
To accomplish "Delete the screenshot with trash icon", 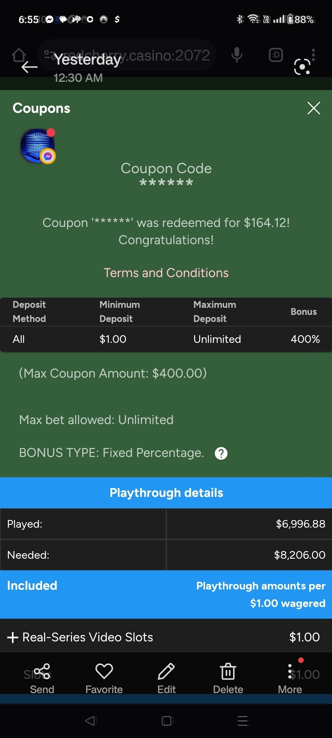I will (228, 679).
